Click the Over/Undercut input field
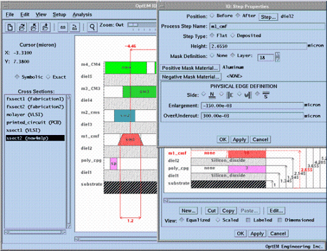The image size is (327, 251). point(253,115)
